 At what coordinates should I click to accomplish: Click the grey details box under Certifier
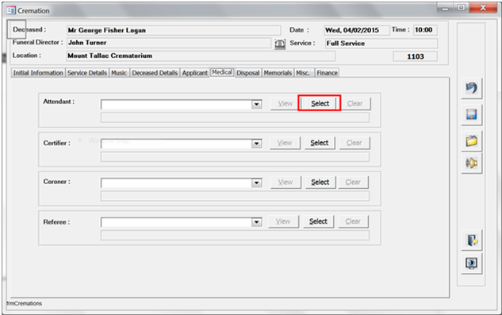click(235, 156)
